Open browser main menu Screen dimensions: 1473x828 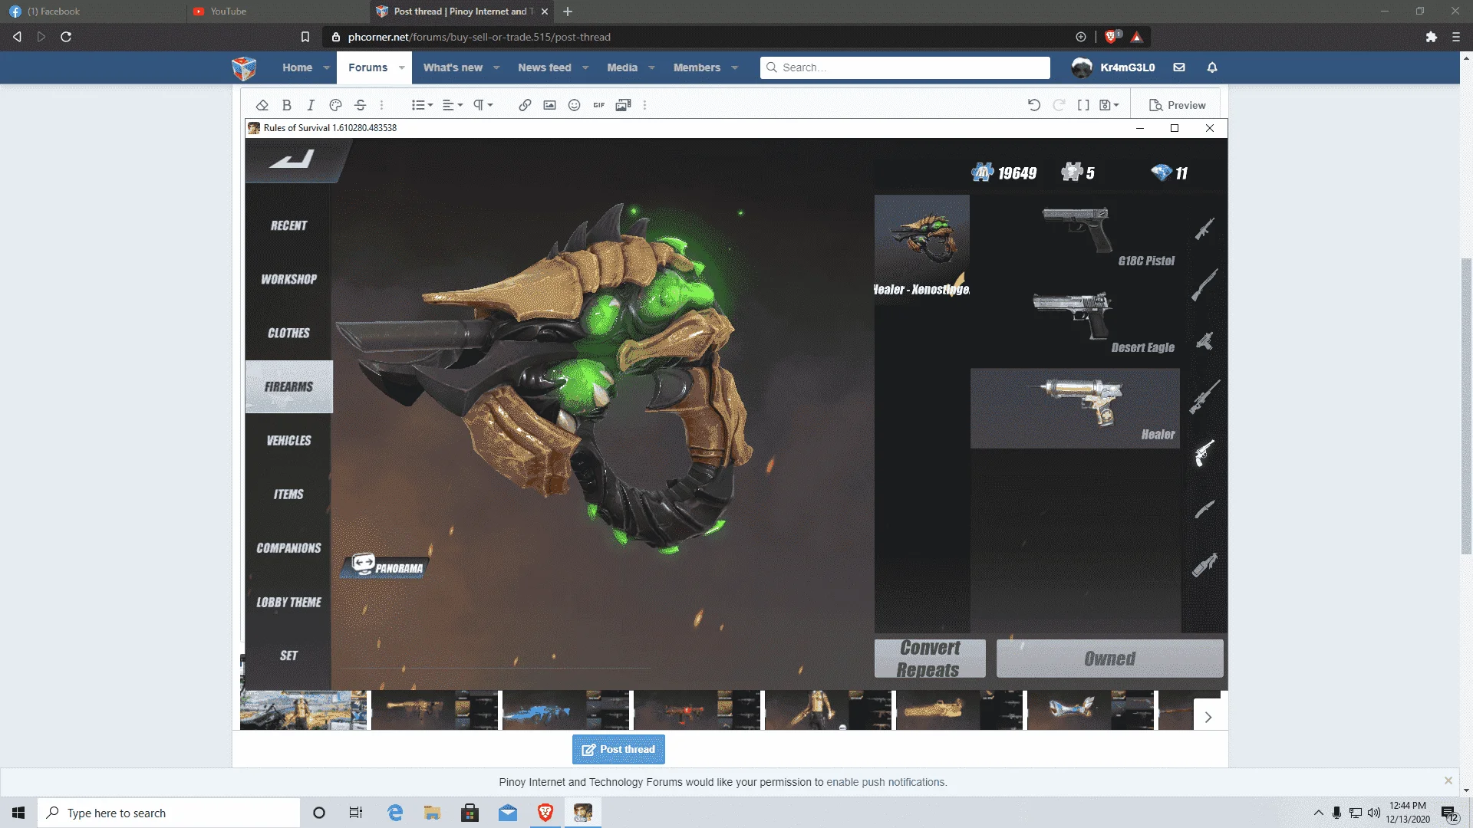click(x=1456, y=37)
